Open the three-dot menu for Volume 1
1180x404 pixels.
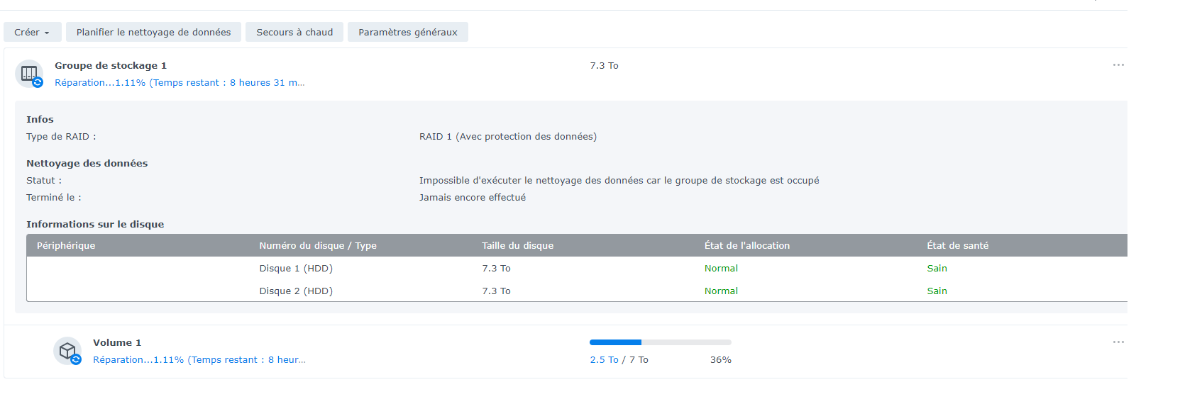click(1118, 342)
